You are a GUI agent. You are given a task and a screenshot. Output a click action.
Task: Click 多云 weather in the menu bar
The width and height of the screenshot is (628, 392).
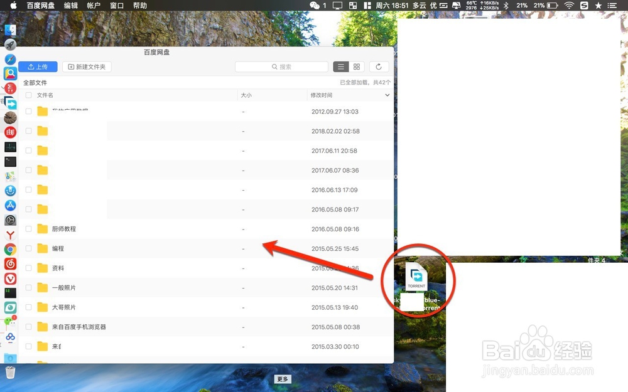420,5
